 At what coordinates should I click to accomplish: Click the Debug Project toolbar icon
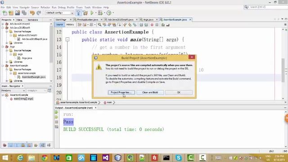[100, 13]
